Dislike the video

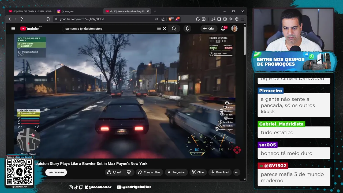pos(129,172)
